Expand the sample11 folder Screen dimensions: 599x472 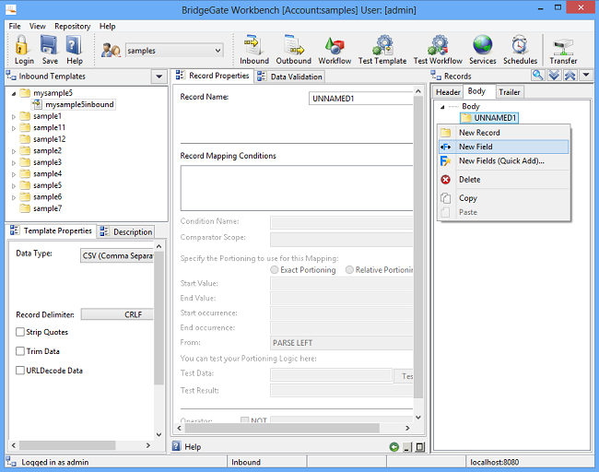point(14,128)
